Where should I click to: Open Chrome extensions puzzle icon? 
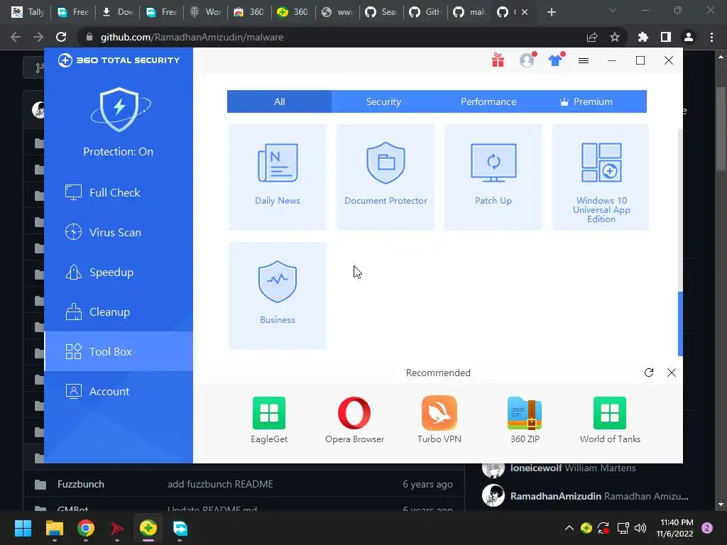[x=643, y=37]
